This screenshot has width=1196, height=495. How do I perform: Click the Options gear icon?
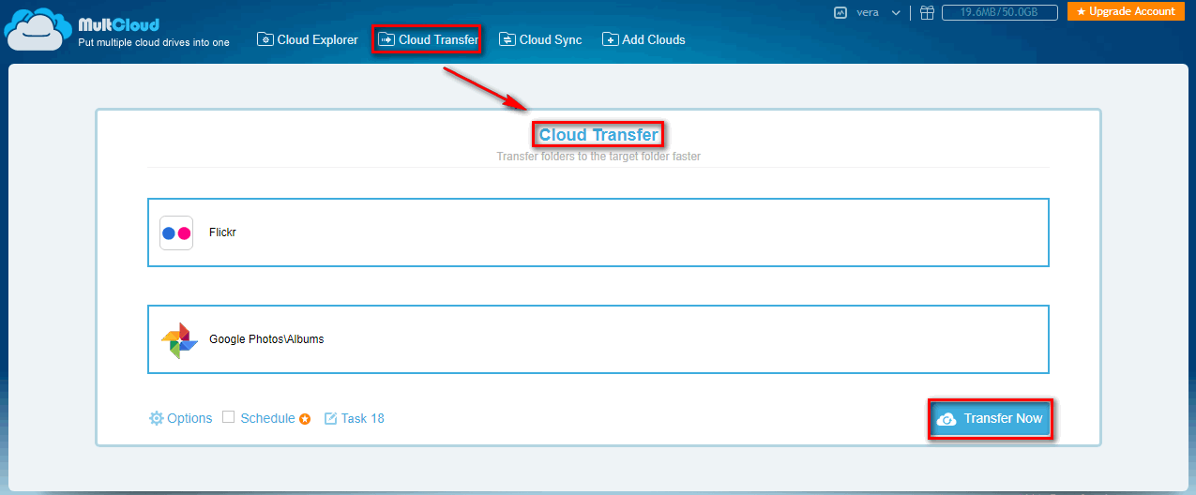[x=156, y=418]
